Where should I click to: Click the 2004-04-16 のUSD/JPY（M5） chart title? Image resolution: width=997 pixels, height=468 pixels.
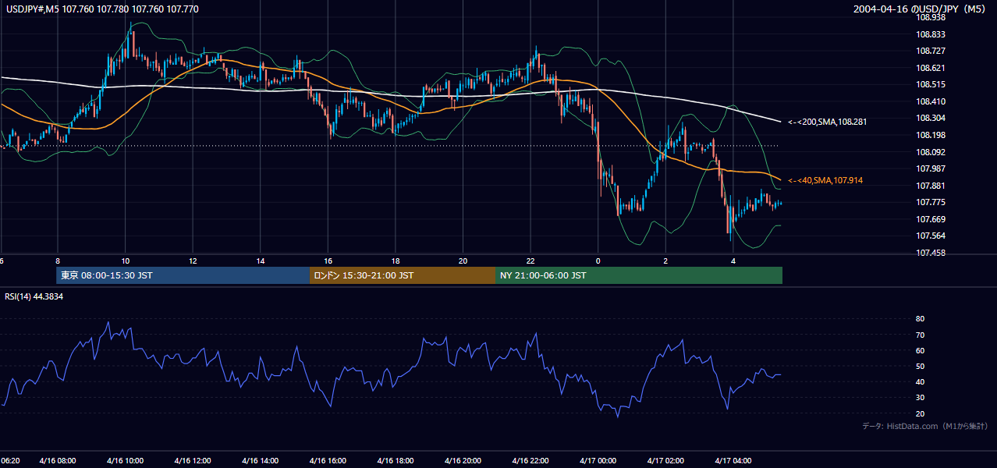click(921, 9)
